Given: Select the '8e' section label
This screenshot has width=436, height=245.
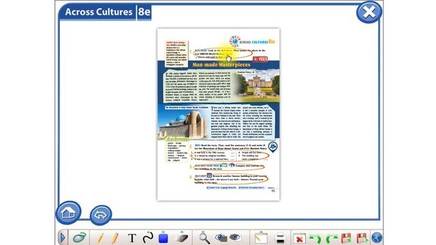Looking at the screenshot, I should [144, 12].
